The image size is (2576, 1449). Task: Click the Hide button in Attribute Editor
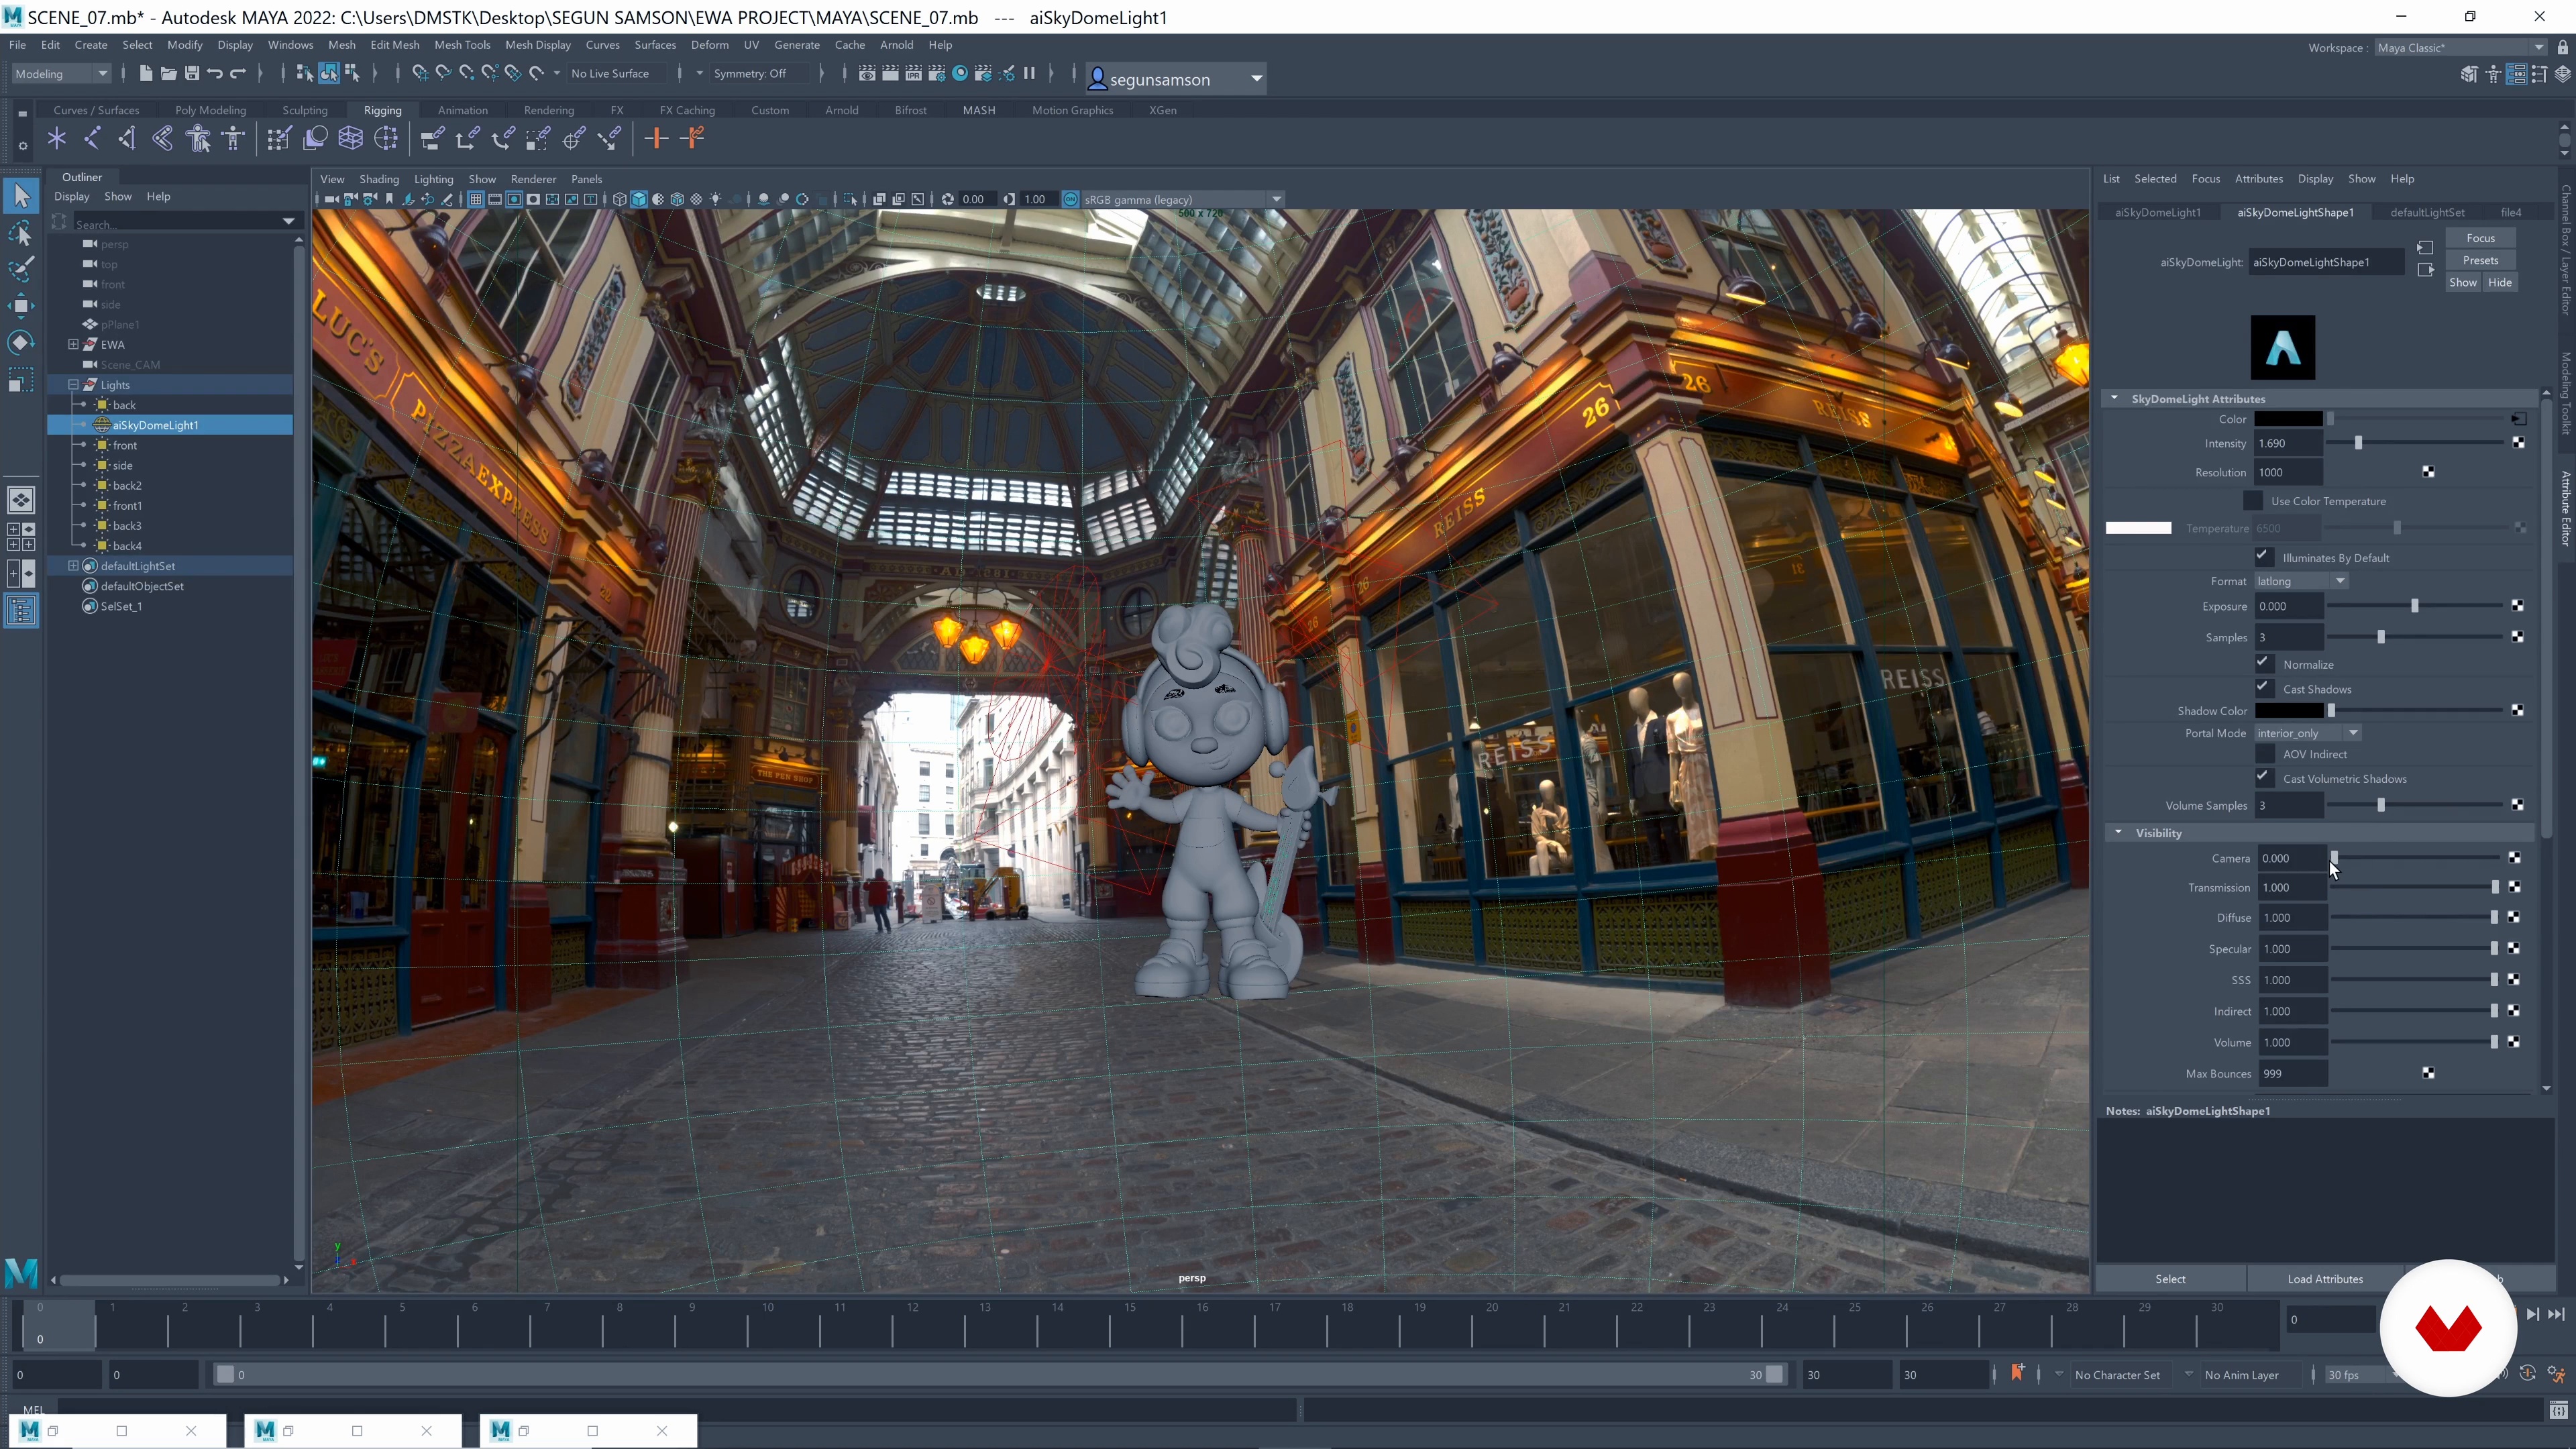point(2499,282)
